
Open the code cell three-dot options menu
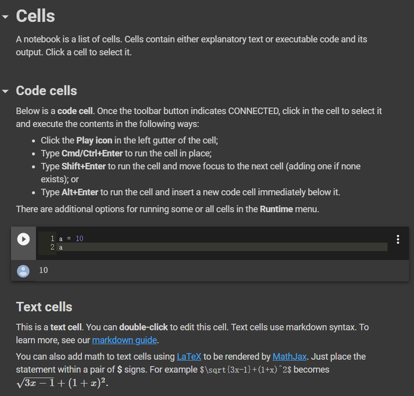[x=398, y=239]
